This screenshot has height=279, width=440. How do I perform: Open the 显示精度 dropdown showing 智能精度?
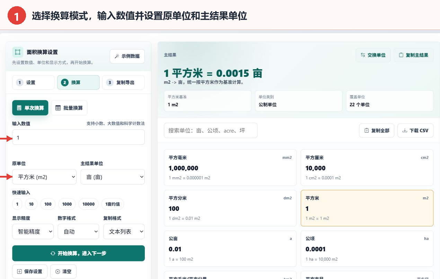tap(33, 232)
